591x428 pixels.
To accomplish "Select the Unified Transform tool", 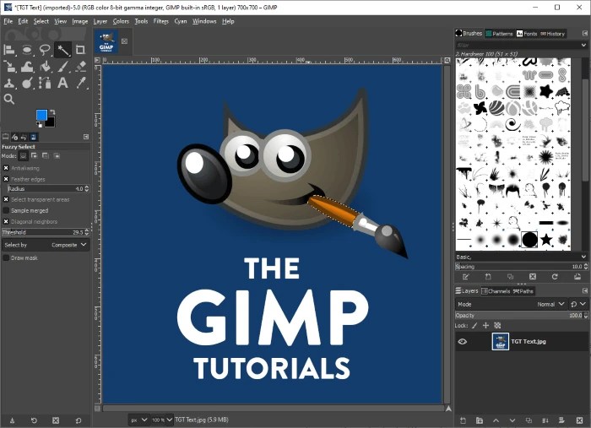I will 9,67.
